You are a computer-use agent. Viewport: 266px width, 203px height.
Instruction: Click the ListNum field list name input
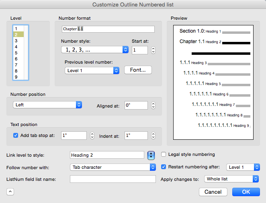point(113,179)
